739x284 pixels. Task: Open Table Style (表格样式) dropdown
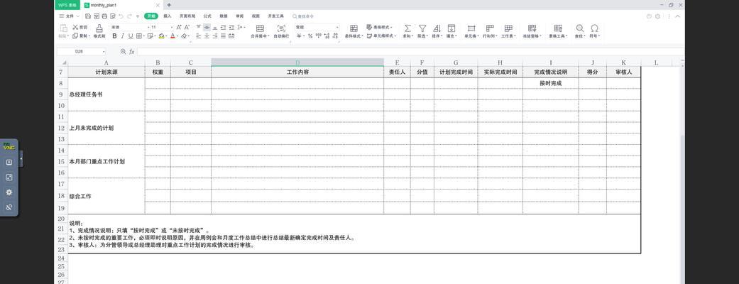point(379,28)
